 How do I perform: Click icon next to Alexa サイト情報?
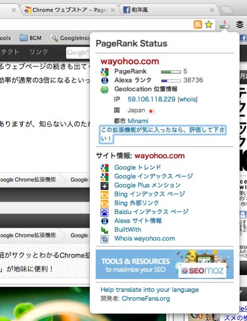105,221
